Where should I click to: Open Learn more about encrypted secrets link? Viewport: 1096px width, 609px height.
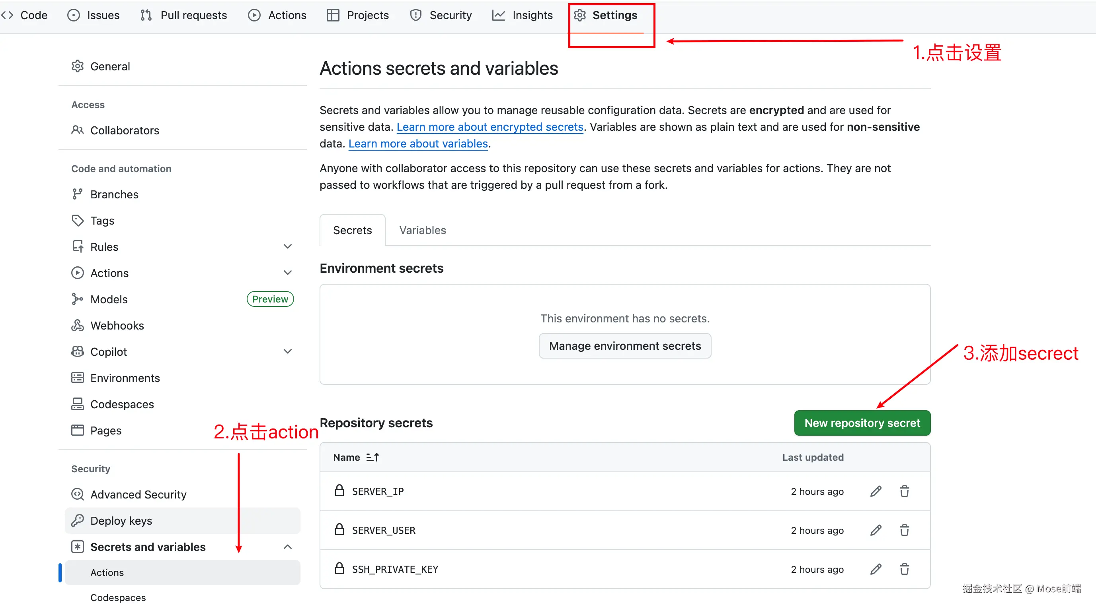pos(490,127)
